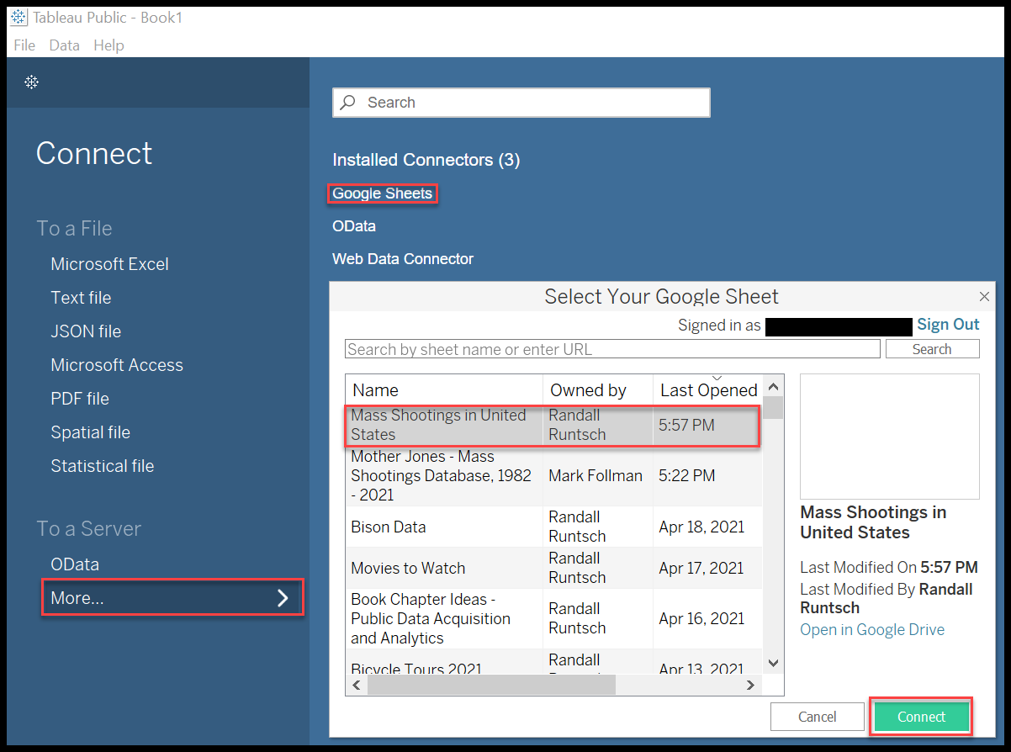The height and width of the screenshot is (752, 1011).
Task: Focus the connector Search field
Action: click(521, 103)
